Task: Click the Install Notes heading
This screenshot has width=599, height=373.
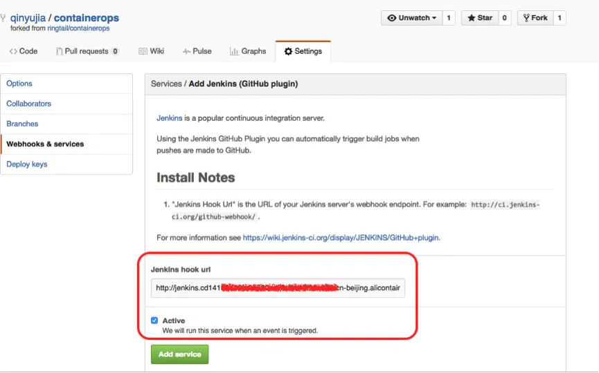Action: [x=195, y=178]
